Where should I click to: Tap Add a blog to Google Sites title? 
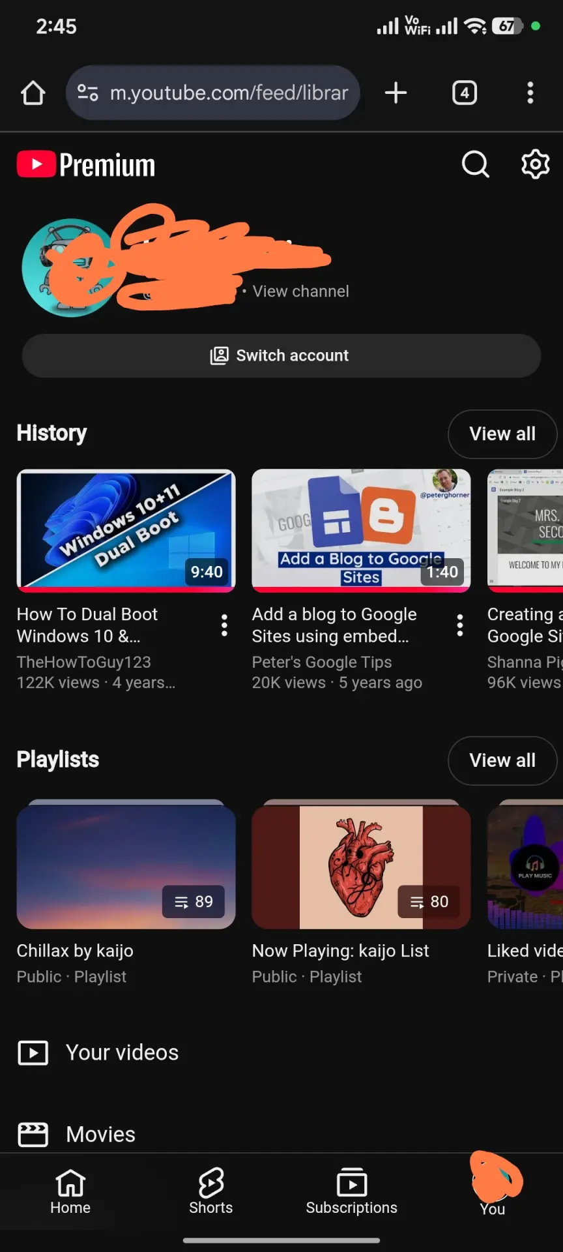[x=334, y=625]
